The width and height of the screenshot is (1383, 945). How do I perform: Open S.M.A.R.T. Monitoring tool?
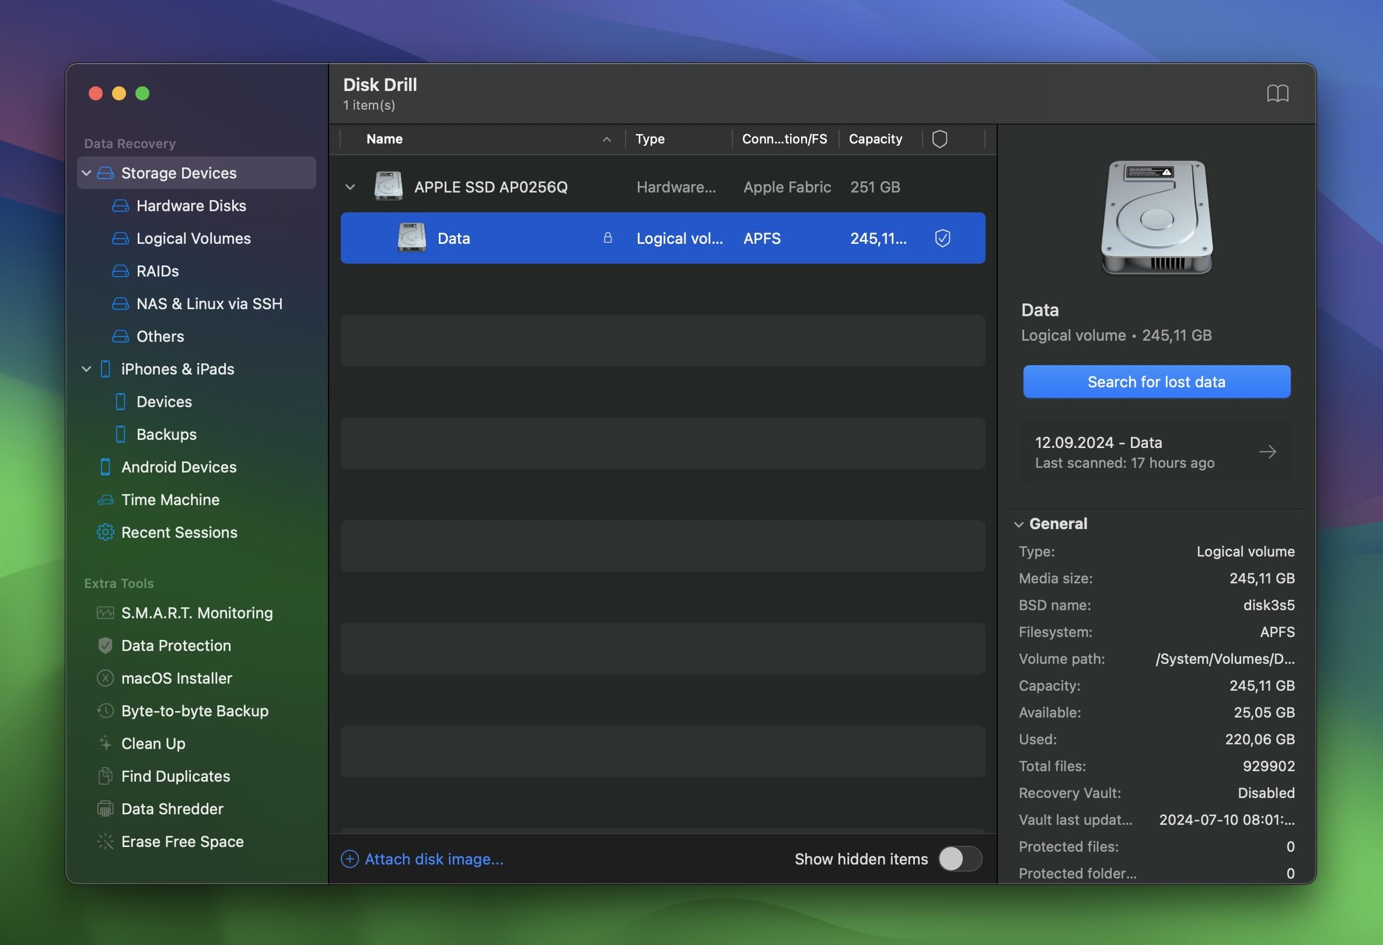click(197, 612)
